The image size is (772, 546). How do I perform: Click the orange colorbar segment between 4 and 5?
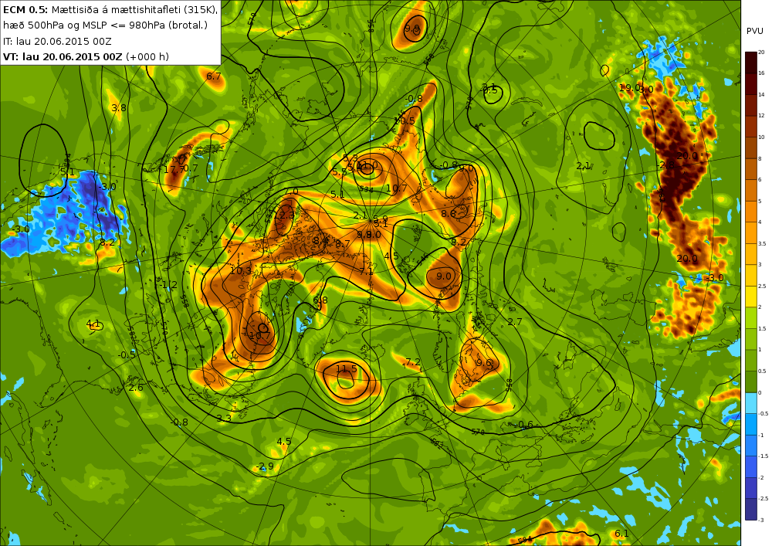click(751, 211)
